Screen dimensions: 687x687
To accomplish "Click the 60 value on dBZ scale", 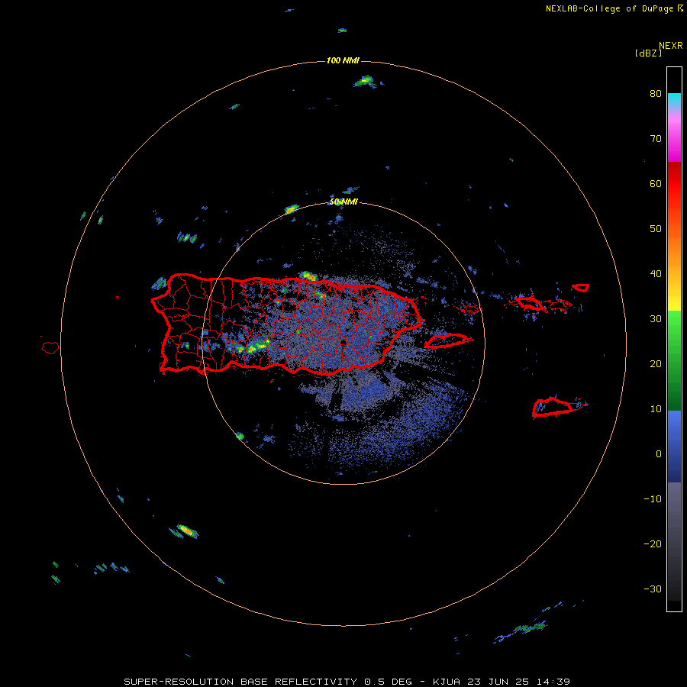I will point(656,183).
